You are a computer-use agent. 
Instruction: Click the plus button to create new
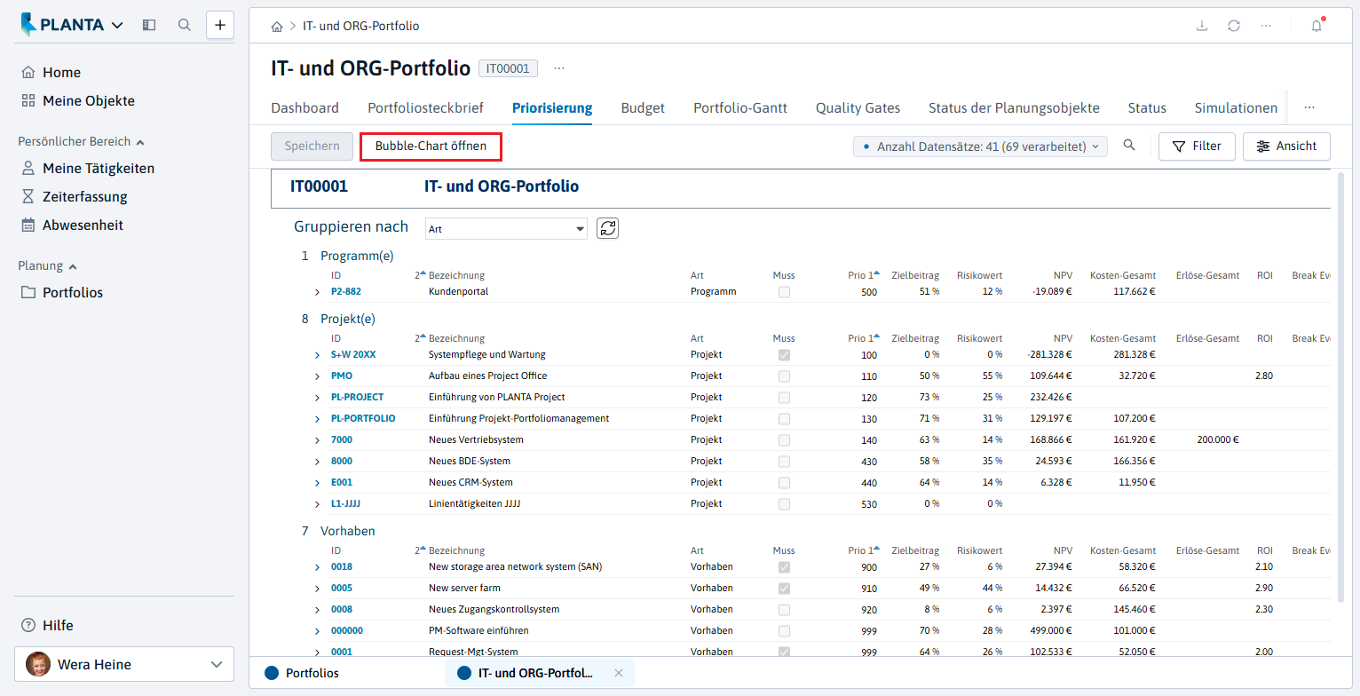(x=220, y=25)
